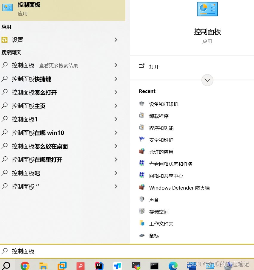Search the web for 控制面板1

pos(24,119)
